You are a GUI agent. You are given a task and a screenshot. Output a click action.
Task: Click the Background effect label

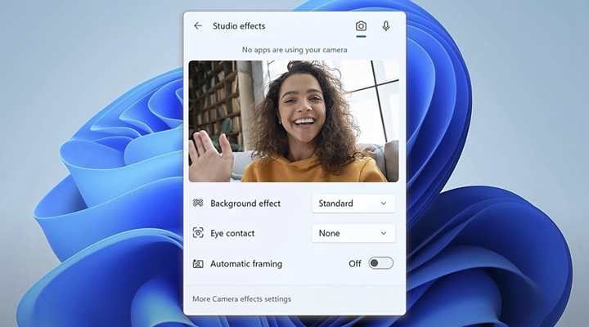245,204
